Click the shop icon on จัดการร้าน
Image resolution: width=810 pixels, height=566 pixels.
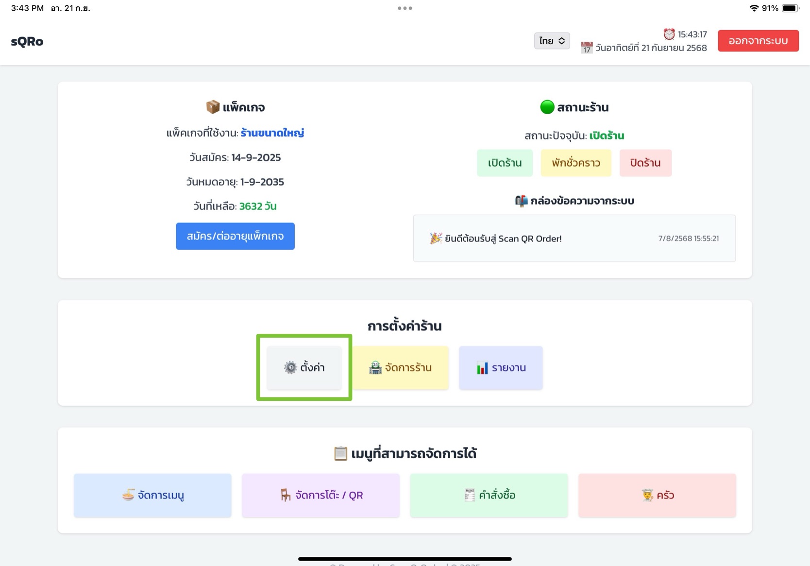(x=375, y=368)
